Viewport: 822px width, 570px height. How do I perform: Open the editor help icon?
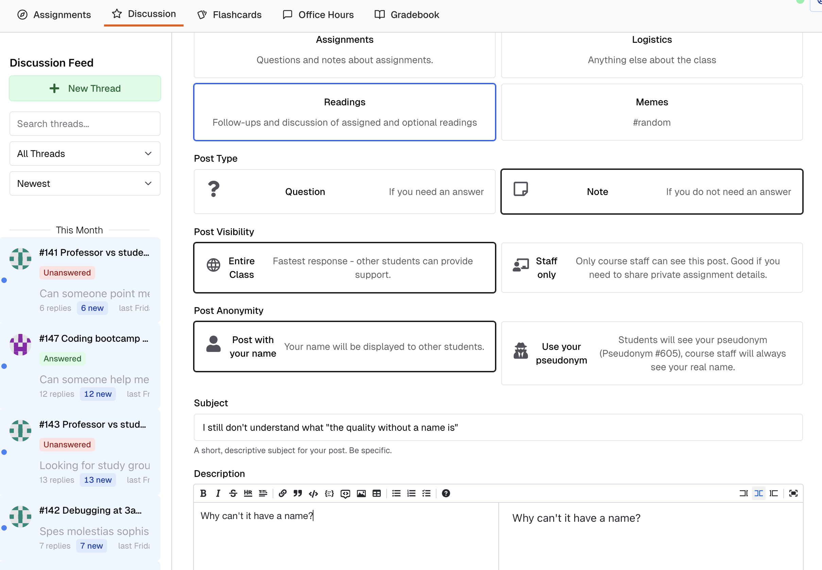point(446,493)
